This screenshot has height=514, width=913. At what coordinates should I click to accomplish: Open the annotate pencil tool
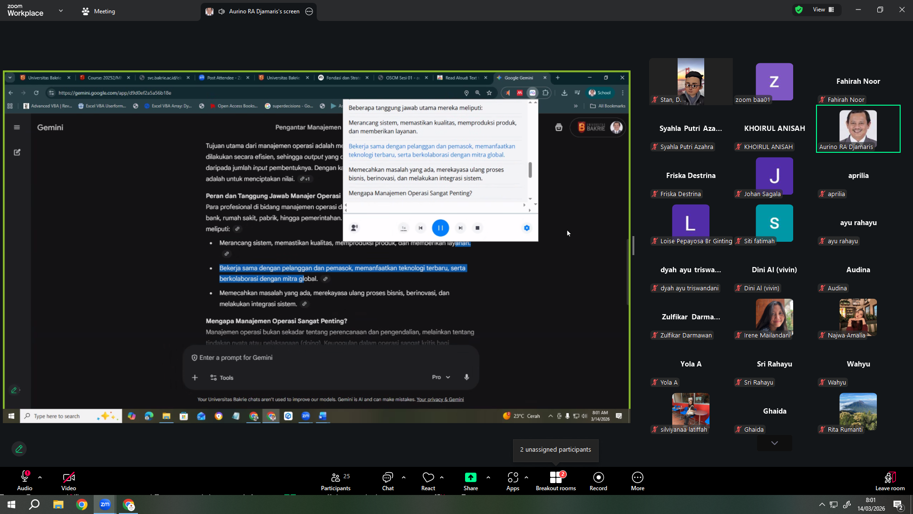coord(19,449)
